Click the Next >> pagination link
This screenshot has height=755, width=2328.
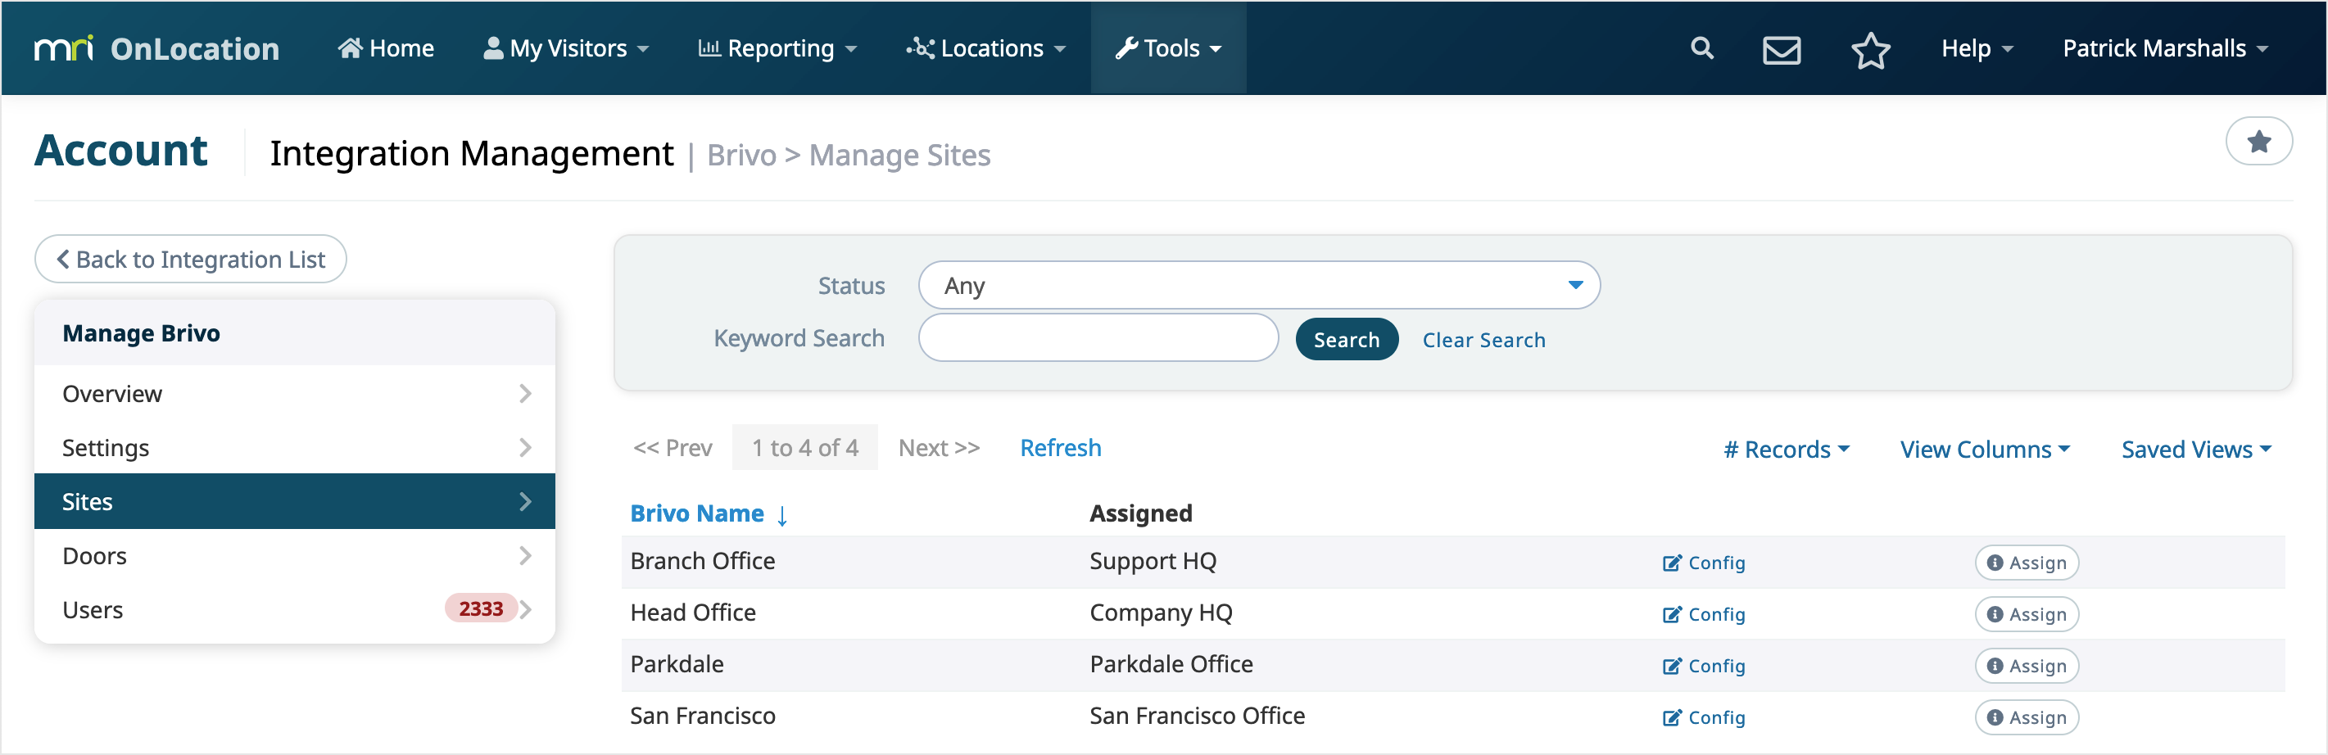click(x=939, y=447)
